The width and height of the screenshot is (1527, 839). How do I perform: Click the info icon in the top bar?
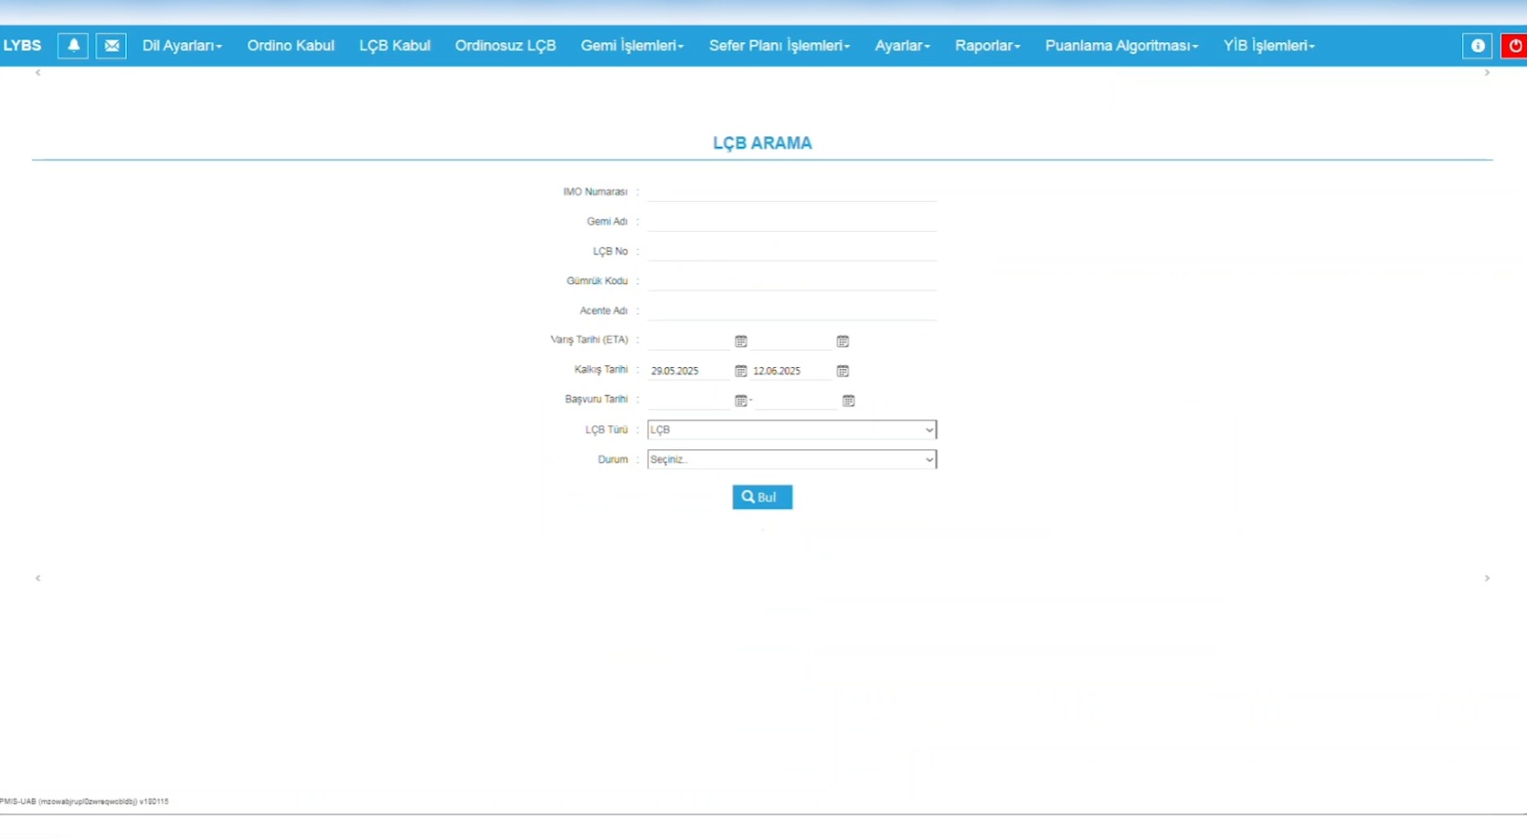[x=1477, y=46]
